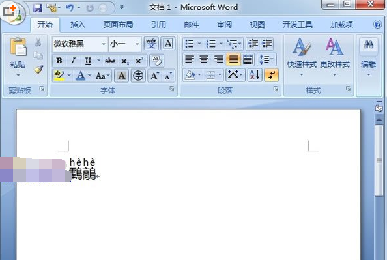The height and width of the screenshot is (260, 387).
Task: Click the Character Border (A) icon
Action: [168, 44]
